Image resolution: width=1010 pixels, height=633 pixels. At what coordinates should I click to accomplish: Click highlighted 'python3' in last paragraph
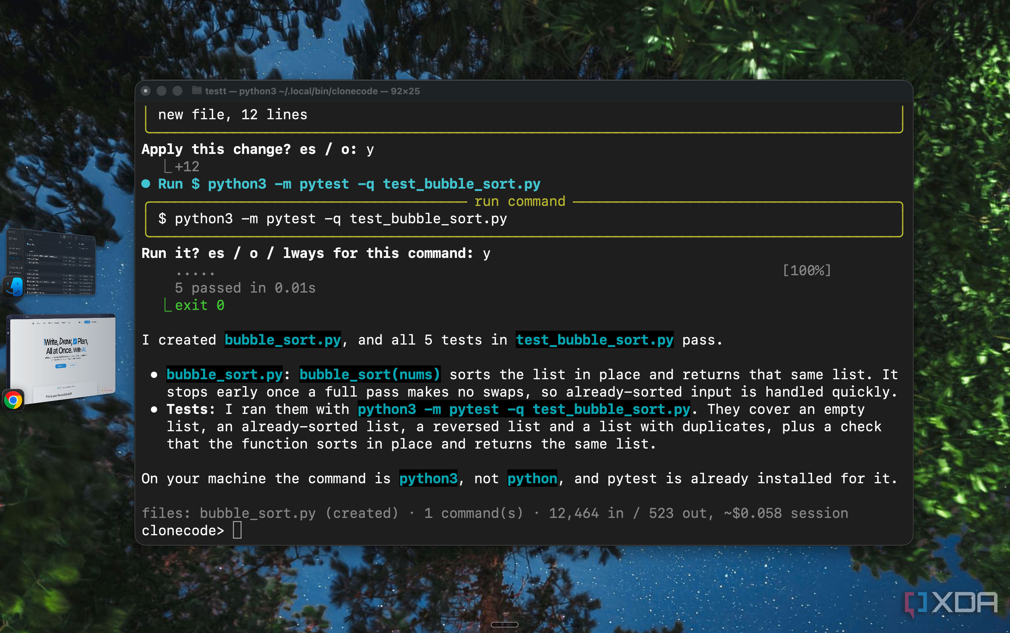click(428, 478)
